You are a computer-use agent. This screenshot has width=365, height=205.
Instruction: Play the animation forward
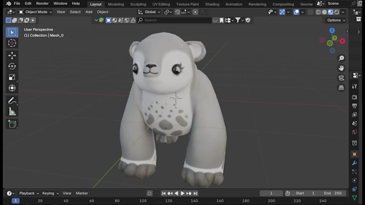(182, 193)
